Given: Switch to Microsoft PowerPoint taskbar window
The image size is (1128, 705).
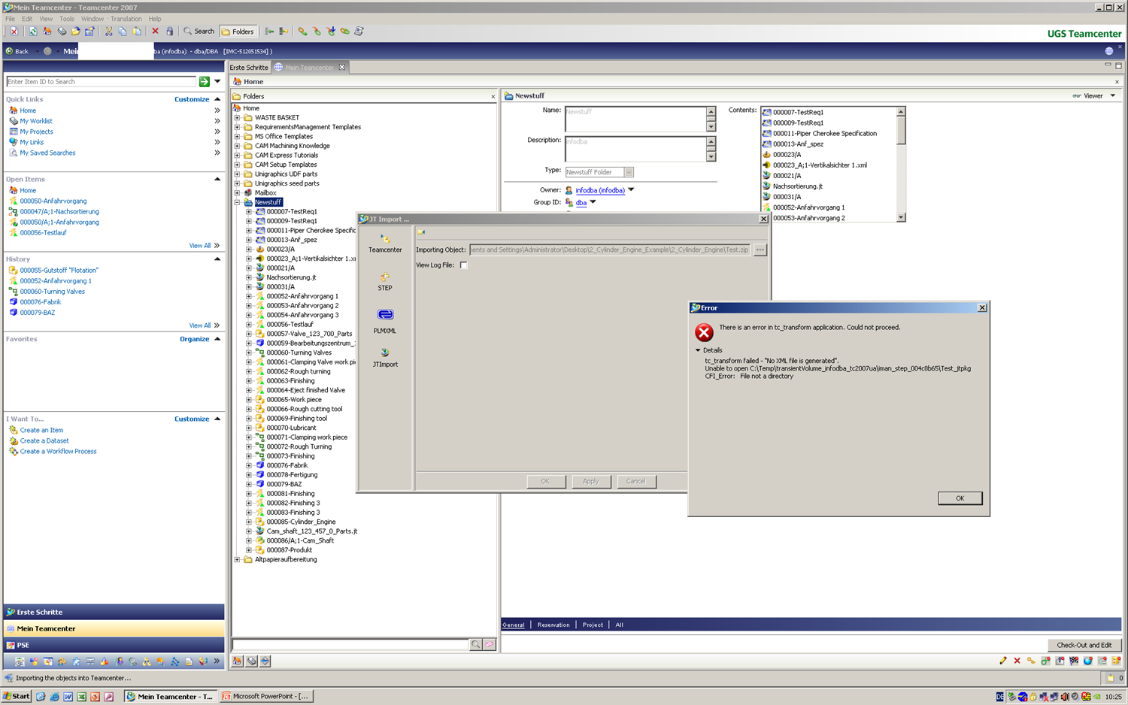Looking at the screenshot, I should [x=266, y=696].
